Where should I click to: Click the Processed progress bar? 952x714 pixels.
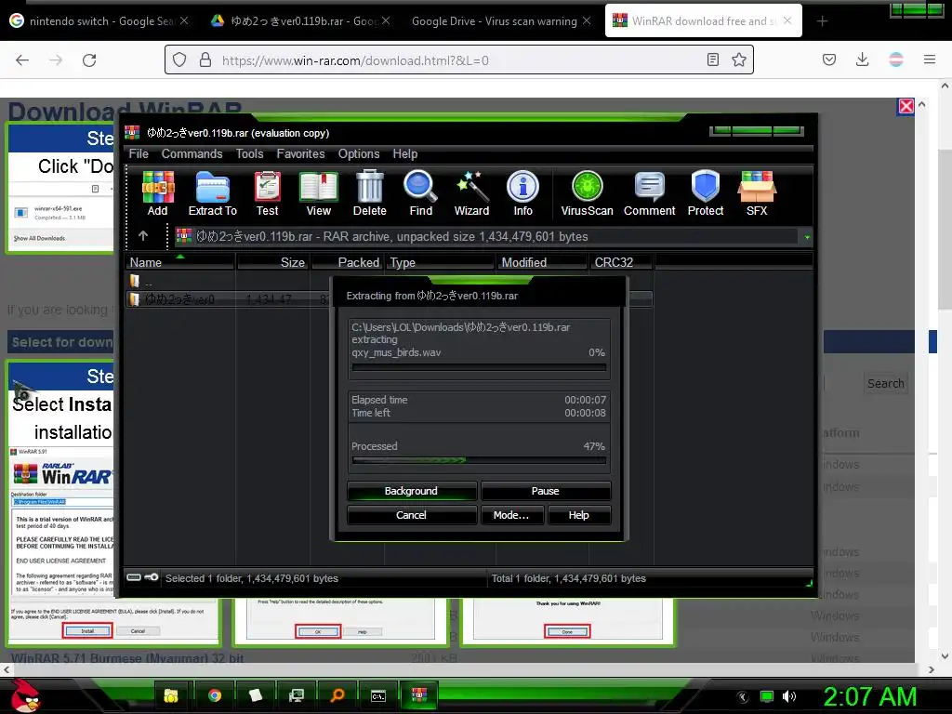pos(479,460)
